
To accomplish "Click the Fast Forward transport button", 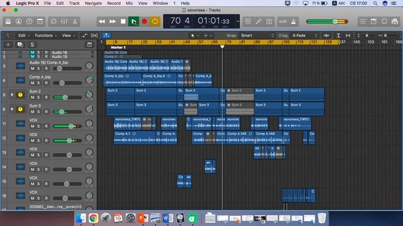I will point(112,21).
